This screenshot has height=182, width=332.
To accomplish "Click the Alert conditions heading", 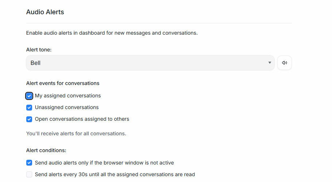I will (46, 150).
